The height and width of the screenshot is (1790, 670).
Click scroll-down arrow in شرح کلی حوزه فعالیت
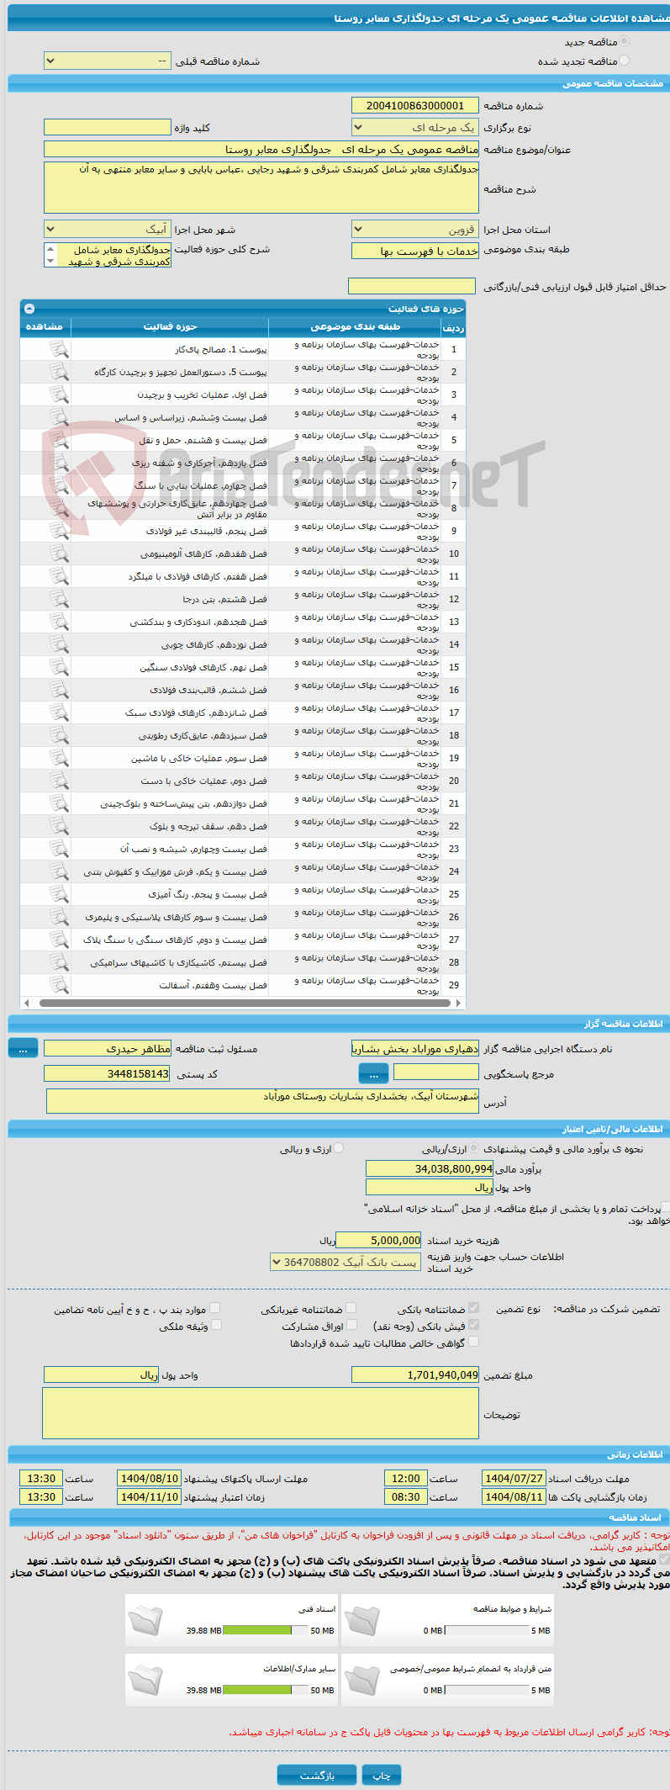50,262
